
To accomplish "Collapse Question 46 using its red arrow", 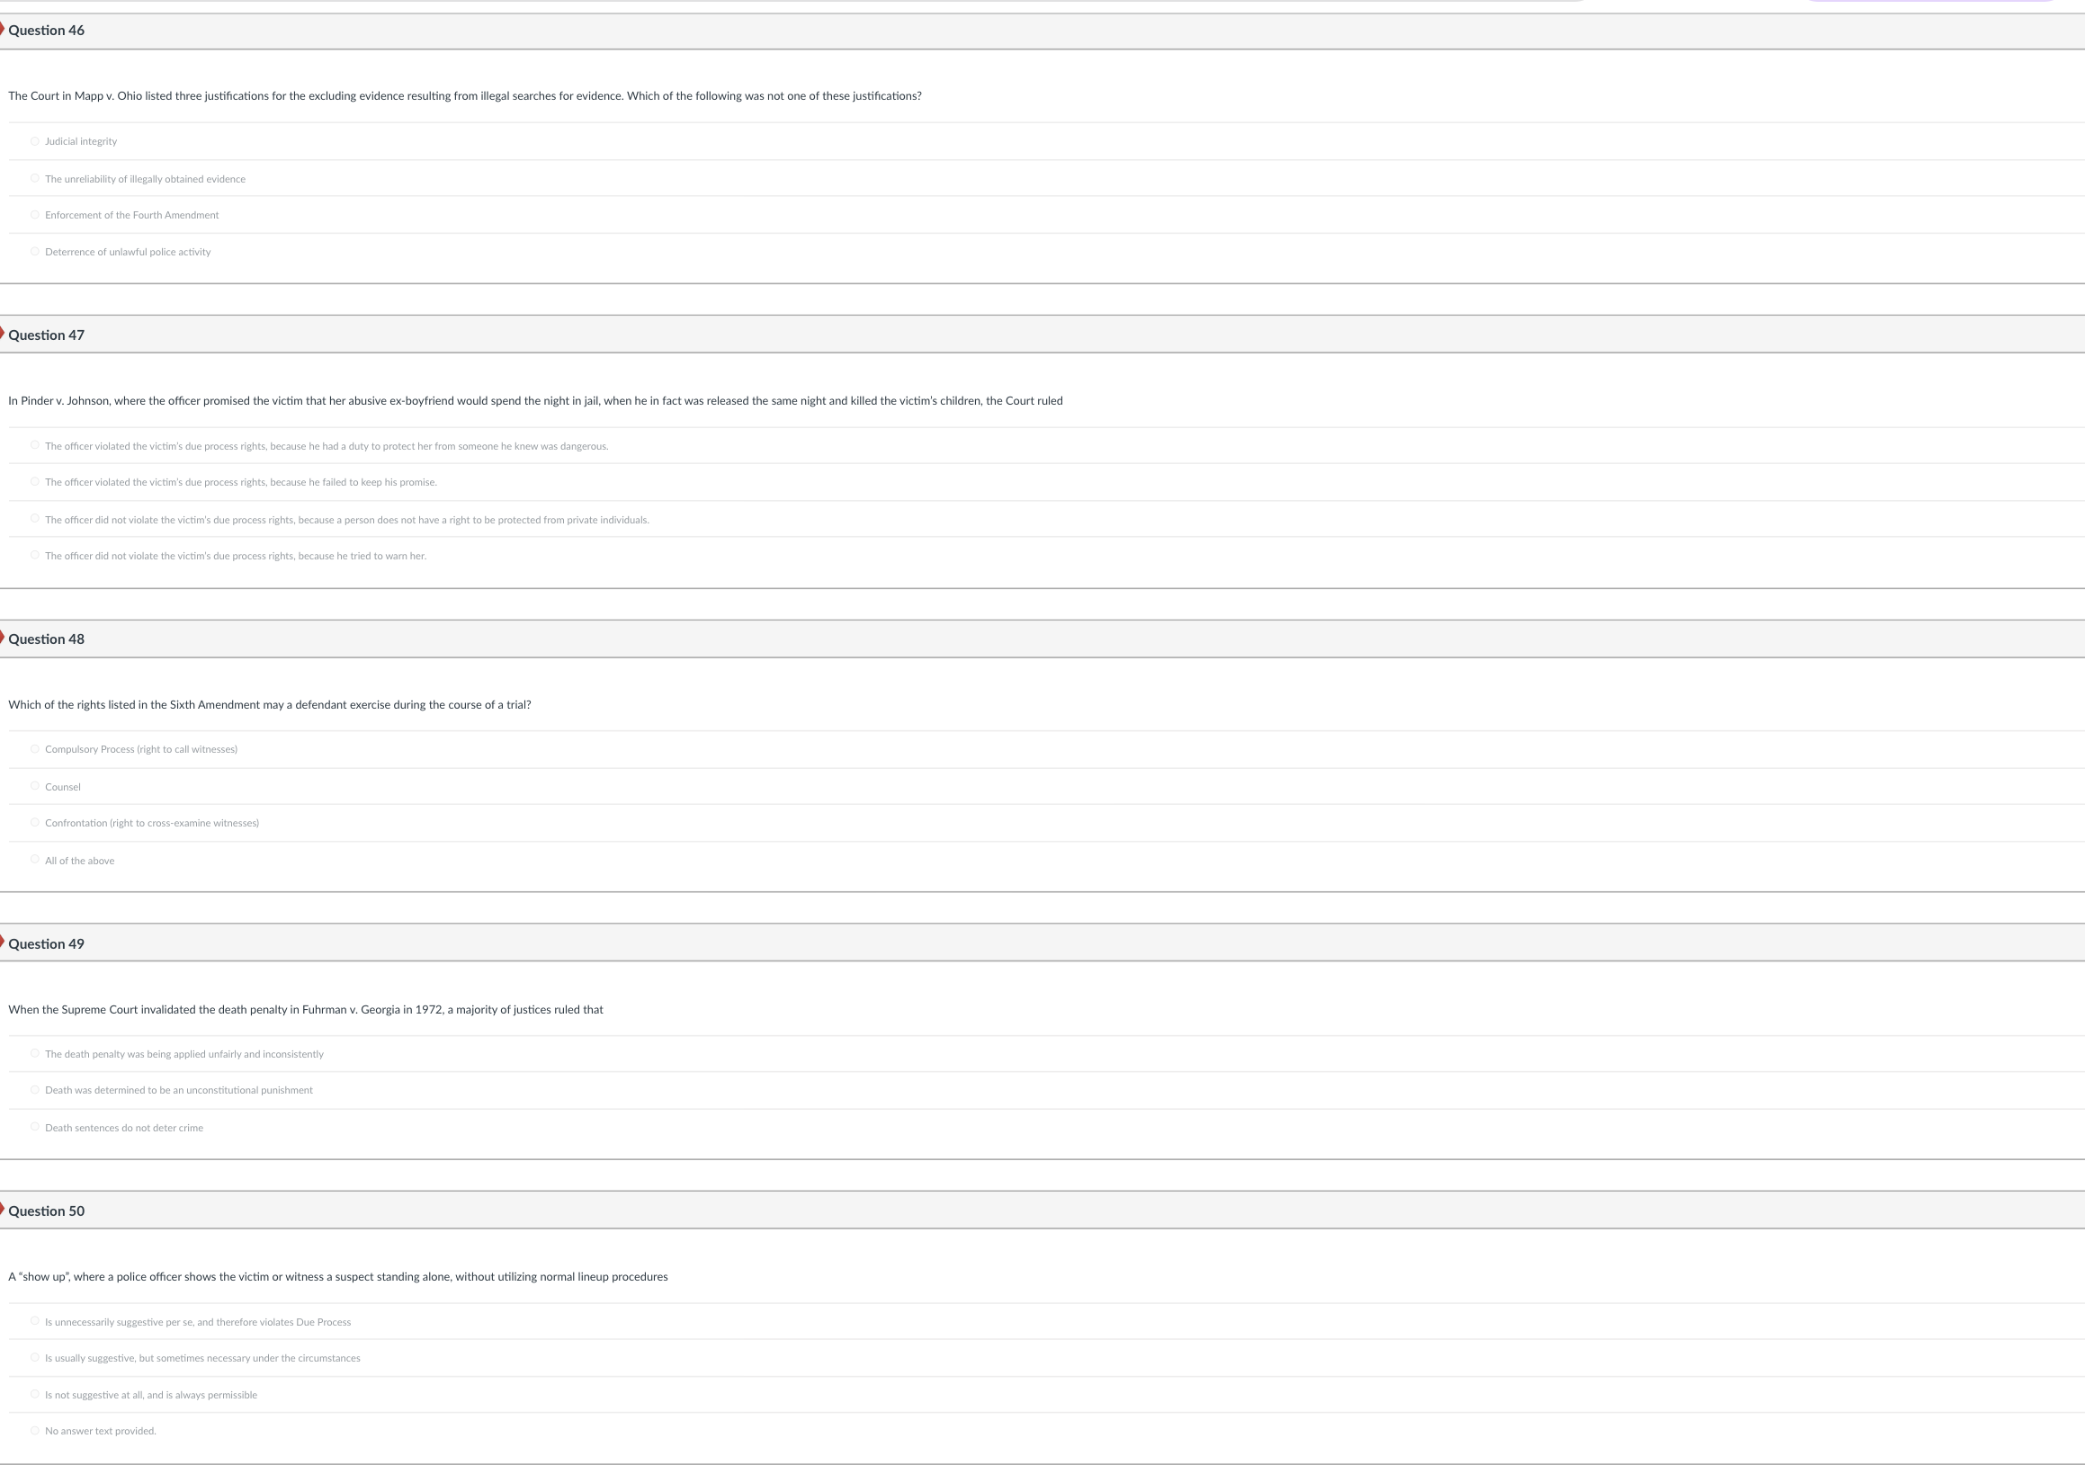I will click(3, 29).
